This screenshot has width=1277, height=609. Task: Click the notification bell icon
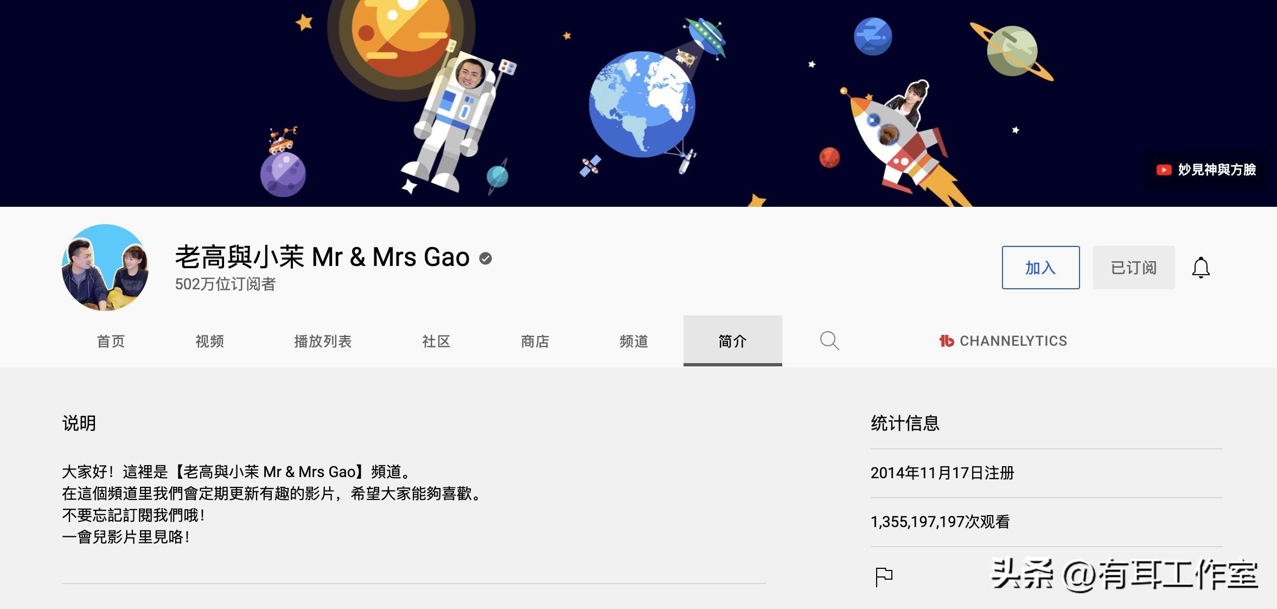(1201, 268)
